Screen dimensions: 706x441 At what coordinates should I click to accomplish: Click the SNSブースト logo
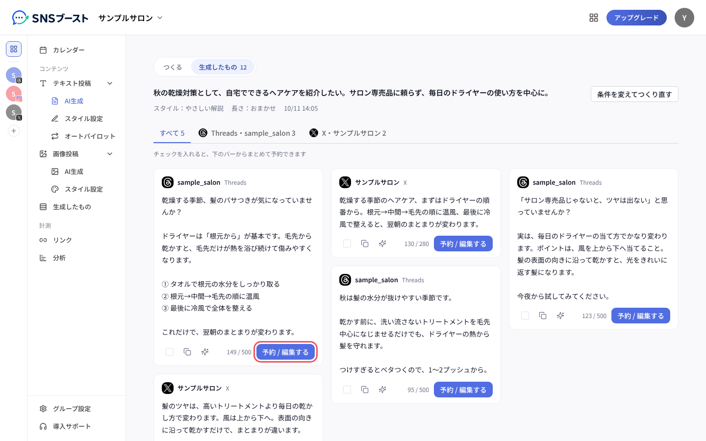(x=50, y=18)
